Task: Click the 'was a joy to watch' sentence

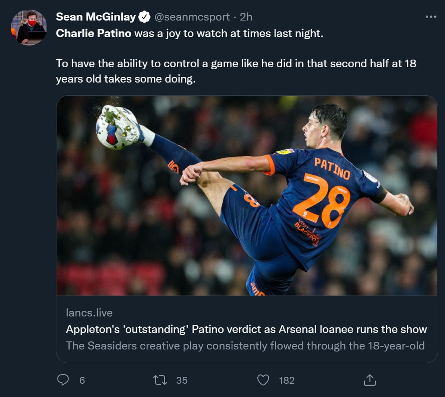Action: [228, 33]
